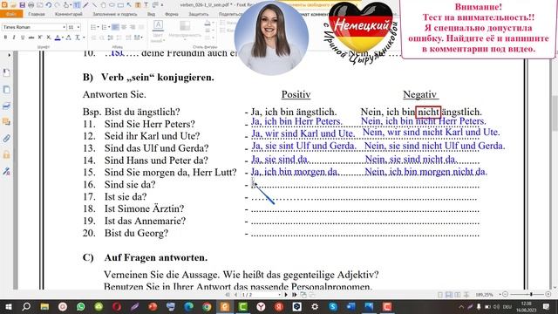Select the Polygon shape tool
Viewport: 558px width, 314px height.
103,5
